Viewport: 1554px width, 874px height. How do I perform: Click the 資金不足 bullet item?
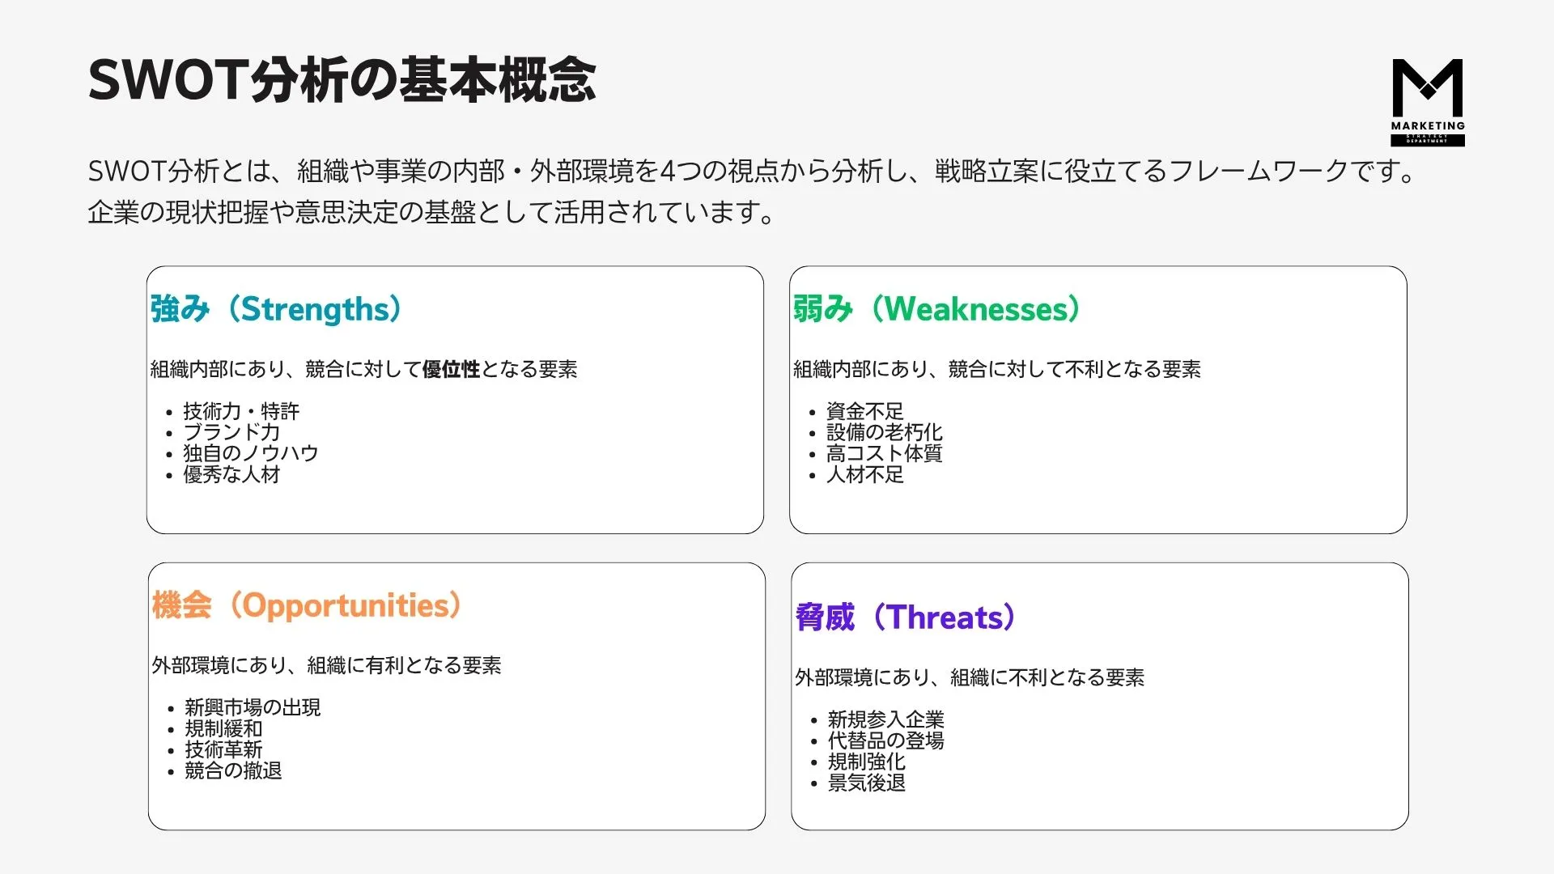pos(864,411)
